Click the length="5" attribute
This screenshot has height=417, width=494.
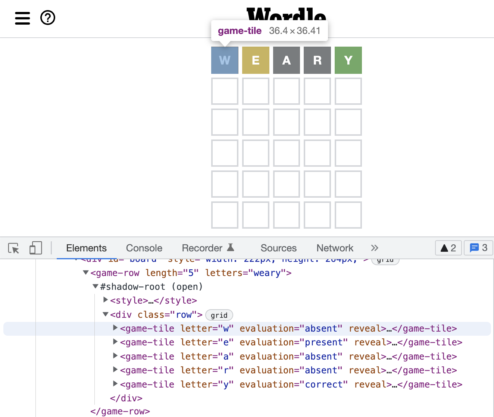(172, 273)
